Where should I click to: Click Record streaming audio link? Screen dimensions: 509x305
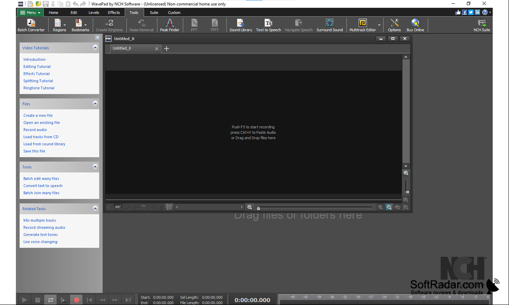tap(44, 228)
